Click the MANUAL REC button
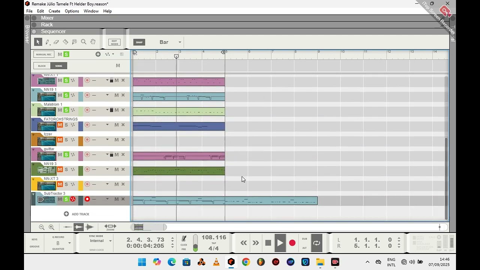 (44, 54)
